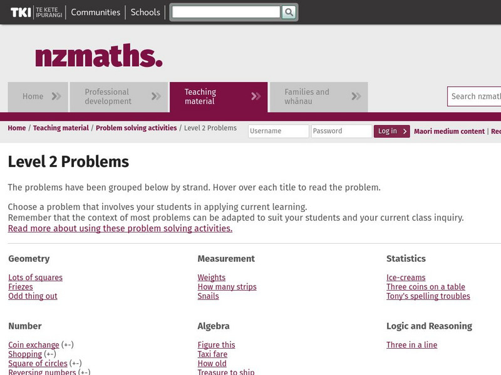Open the Snails problem

208,296
